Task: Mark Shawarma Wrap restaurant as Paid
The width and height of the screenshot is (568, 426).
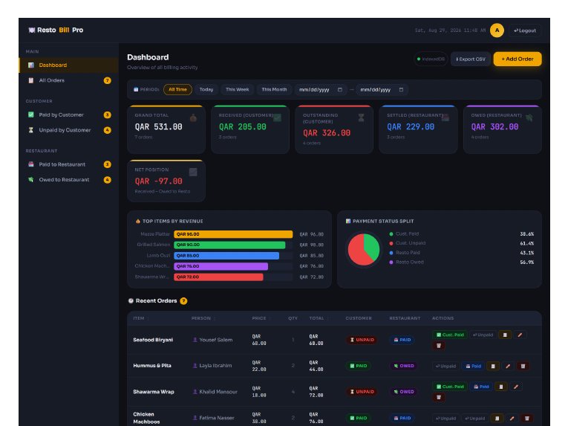Action: 481,387
